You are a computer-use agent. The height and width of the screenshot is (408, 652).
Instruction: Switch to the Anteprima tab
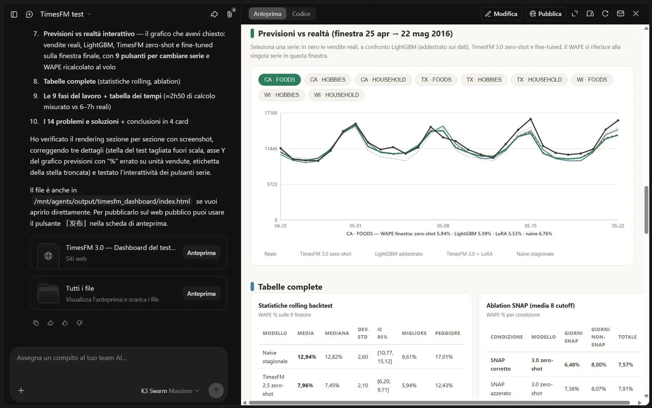coord(267,14)
